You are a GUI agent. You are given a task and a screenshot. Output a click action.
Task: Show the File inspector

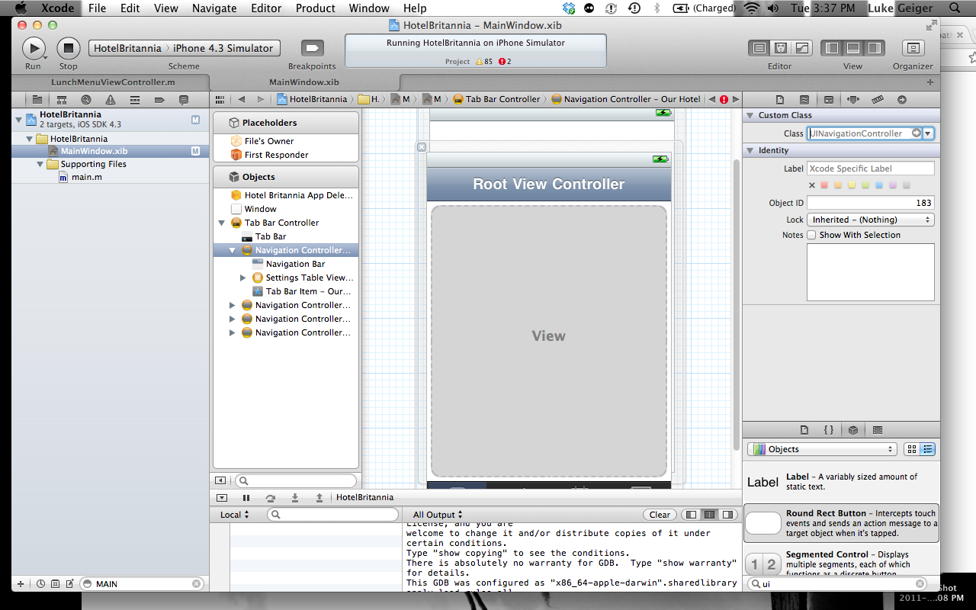click(x=780, y=100)
